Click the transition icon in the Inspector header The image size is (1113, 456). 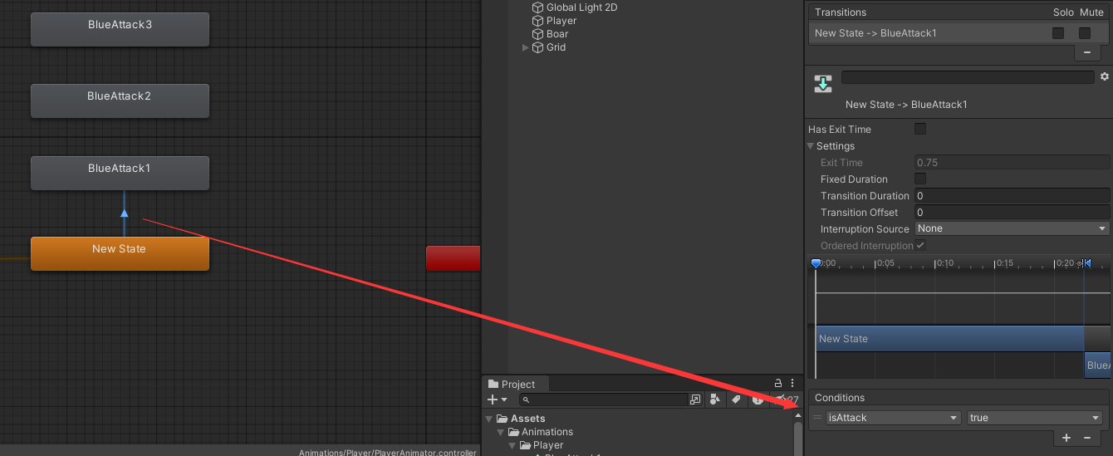click(823, 83)
